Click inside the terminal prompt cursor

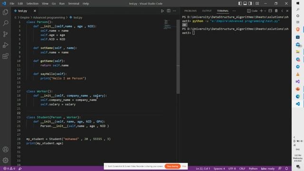tap(194, 33)
